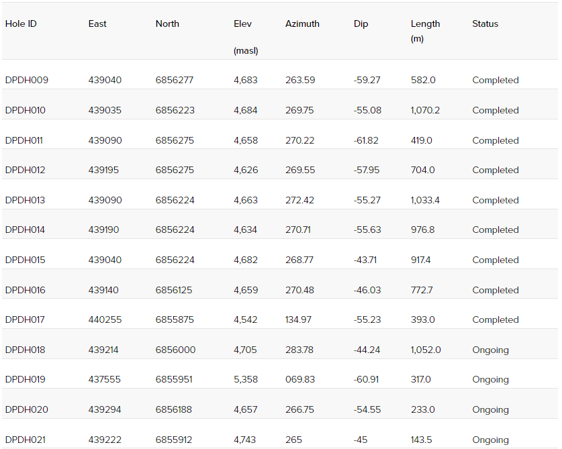Click Completed status for DPDH012
This screenshot has width=562, height=449.
(496, 170)
